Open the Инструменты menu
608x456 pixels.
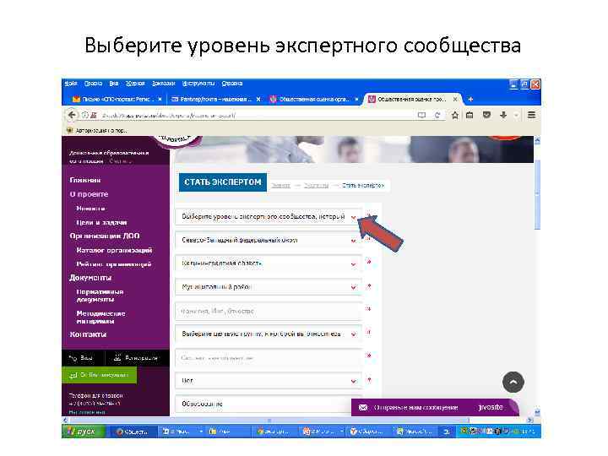coord(198,84)
